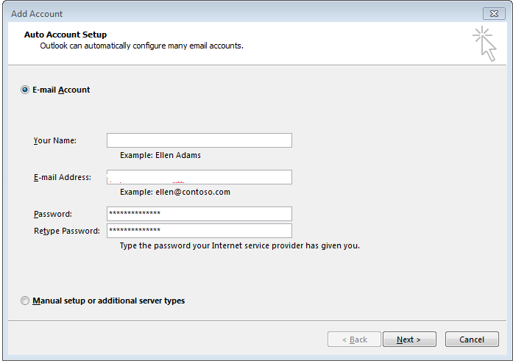Click the ellen@contoso.com example text
Screen dimensions: 513x363
coord(175,192)
